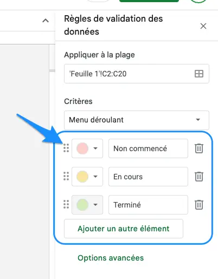Click the drag handle beside 'Terminé'
The height and width of the screenshot is (279, 218).
pos(66,204)
